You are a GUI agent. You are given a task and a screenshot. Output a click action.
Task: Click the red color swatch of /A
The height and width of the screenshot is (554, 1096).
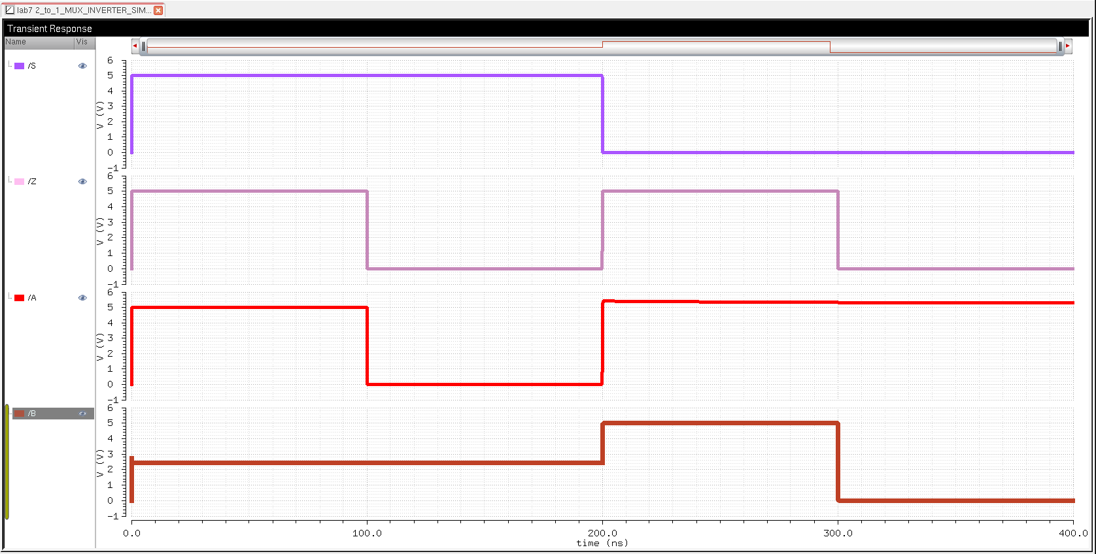[20, 298]
